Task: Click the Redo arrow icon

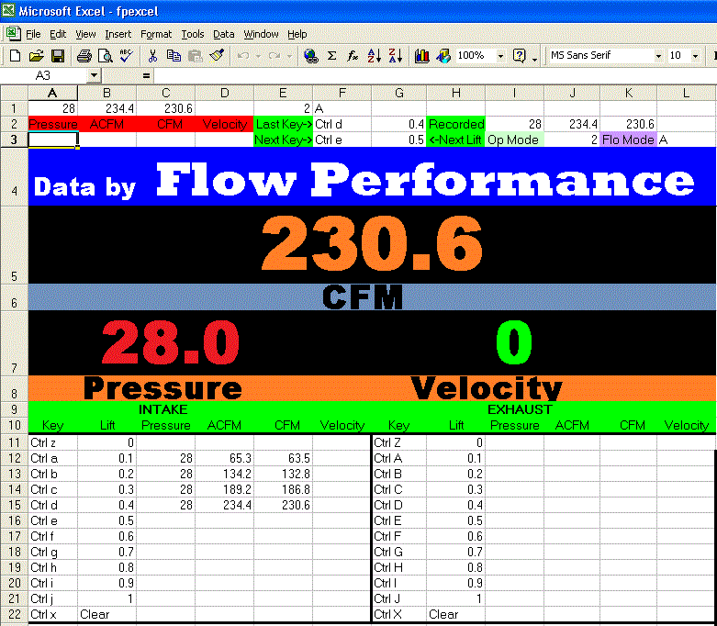Action: pyautogui.click(x=274, y=56)
